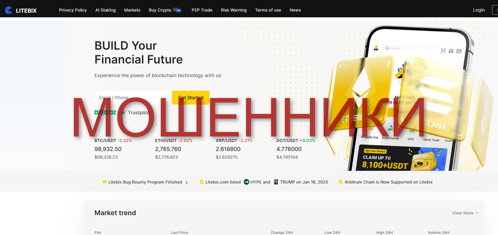Click chevron after Bug Bounty announcement
Image resolution: width=498 pixels, height=235 pixels.
point(187,182)
